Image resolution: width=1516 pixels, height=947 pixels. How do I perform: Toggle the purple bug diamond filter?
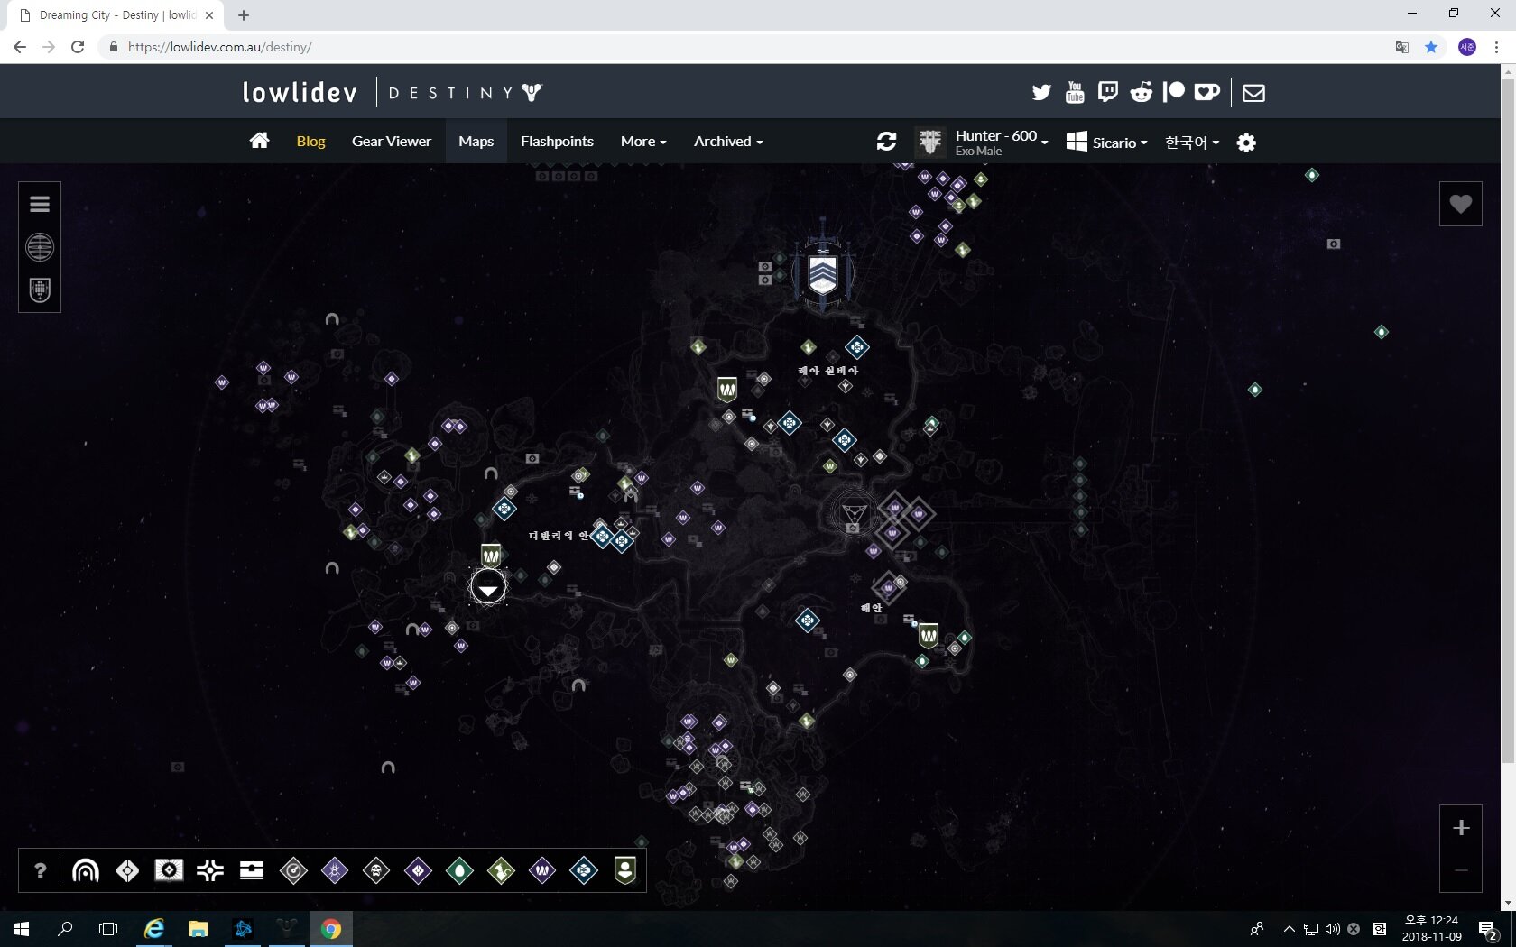(x=335, y=870)
